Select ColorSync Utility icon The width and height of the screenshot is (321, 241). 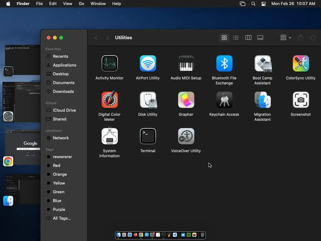click(x=301, y=63)
